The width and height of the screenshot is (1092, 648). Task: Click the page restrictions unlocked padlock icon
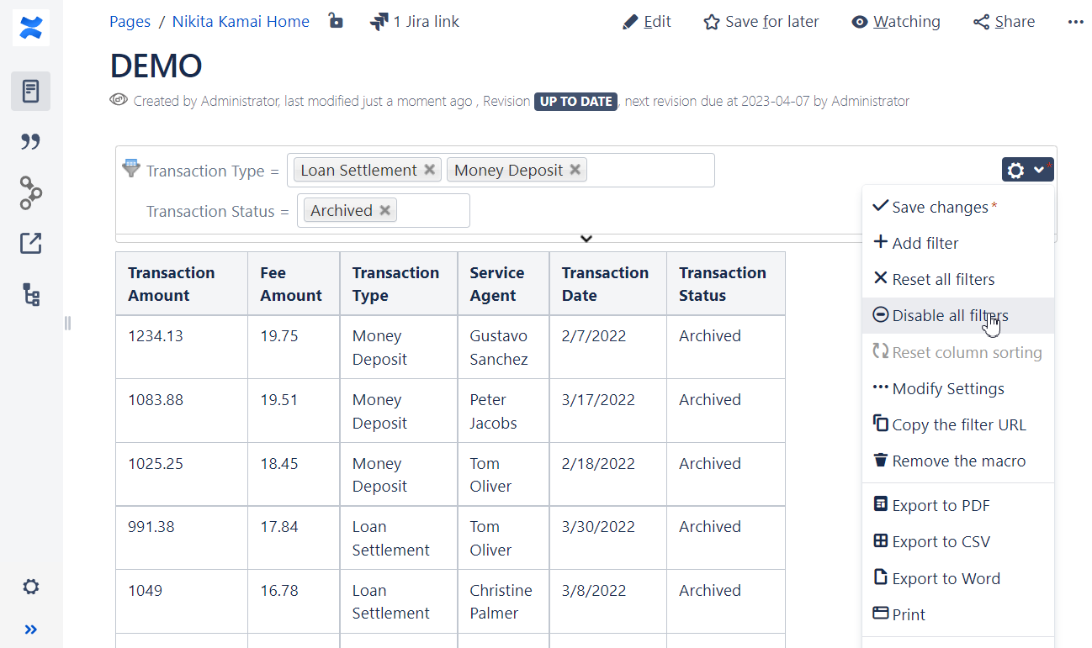(x=336, y=21)
